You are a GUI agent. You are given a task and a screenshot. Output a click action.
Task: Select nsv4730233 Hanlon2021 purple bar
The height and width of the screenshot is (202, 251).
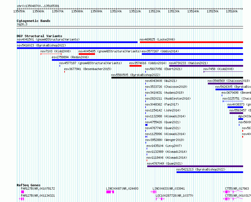206,66
